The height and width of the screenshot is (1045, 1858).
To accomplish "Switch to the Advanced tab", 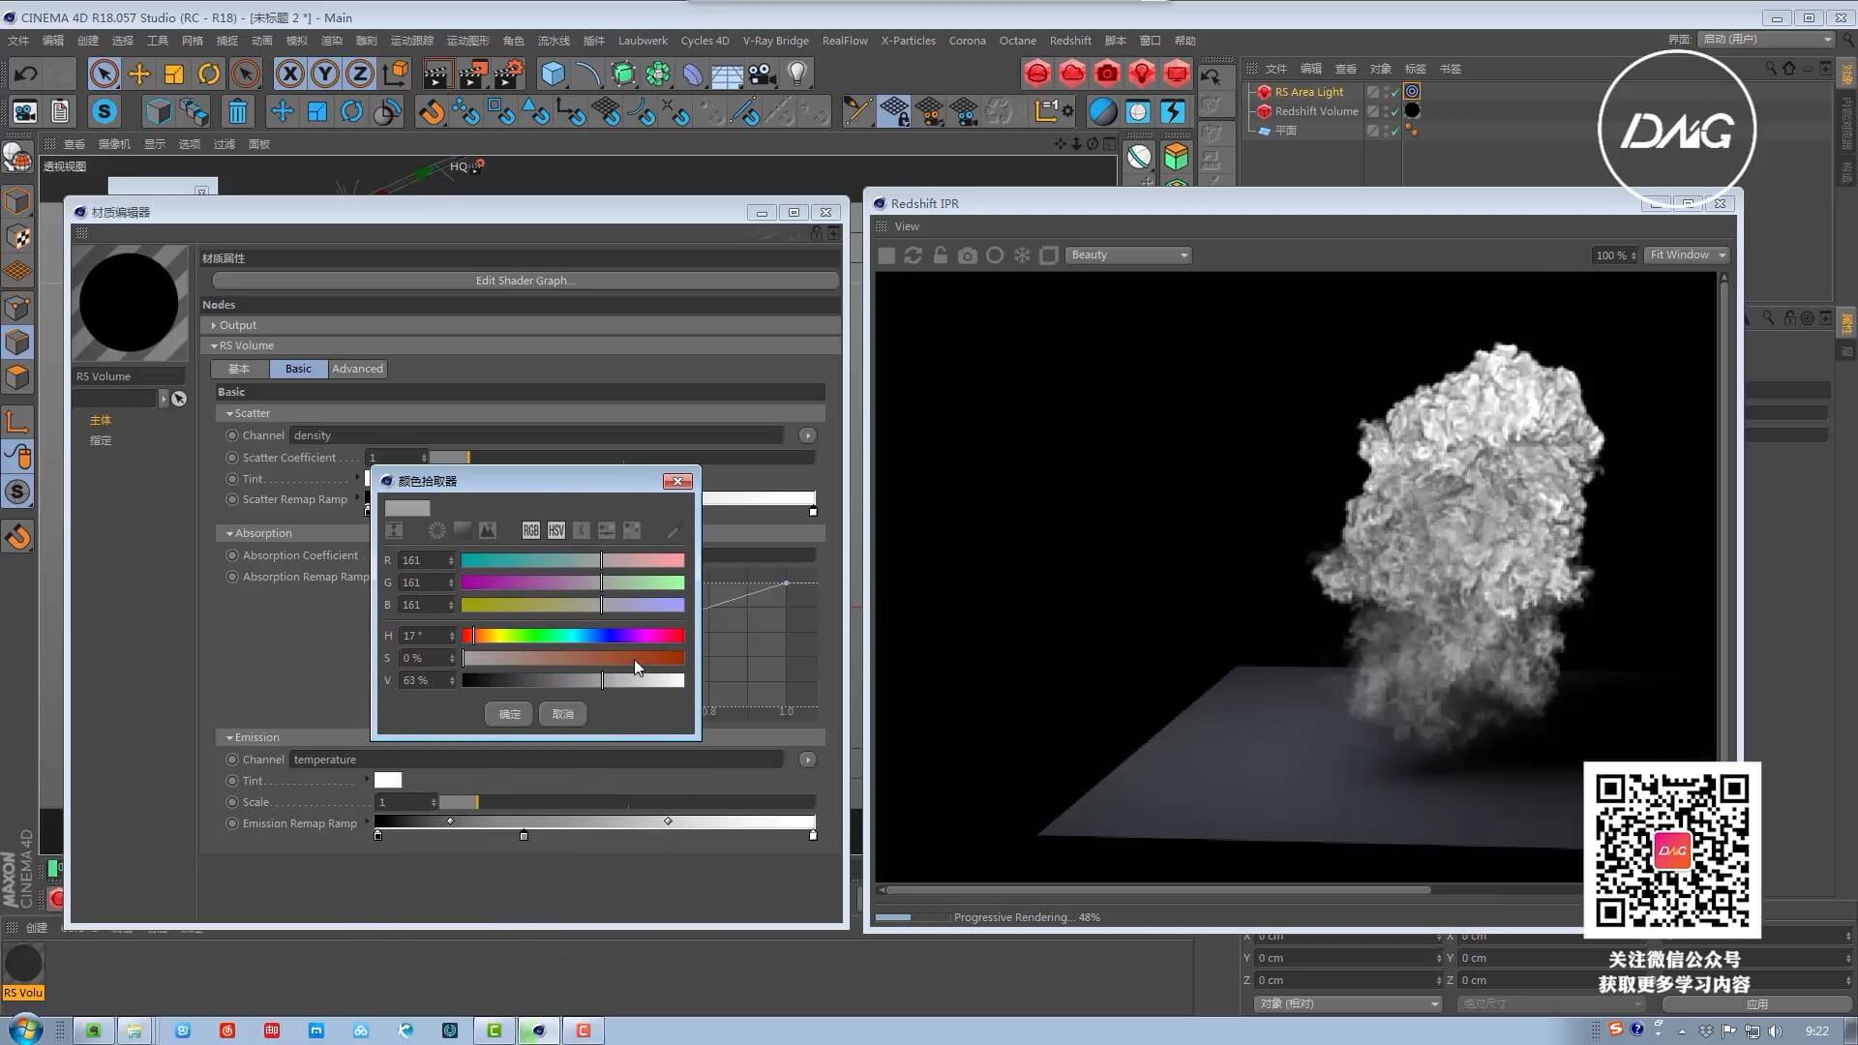I will tap(357, 369).
